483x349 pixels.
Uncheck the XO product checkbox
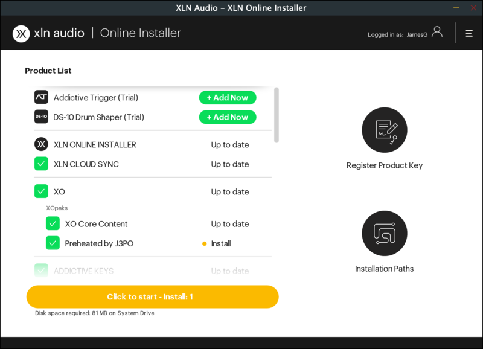tap(41, 191)
